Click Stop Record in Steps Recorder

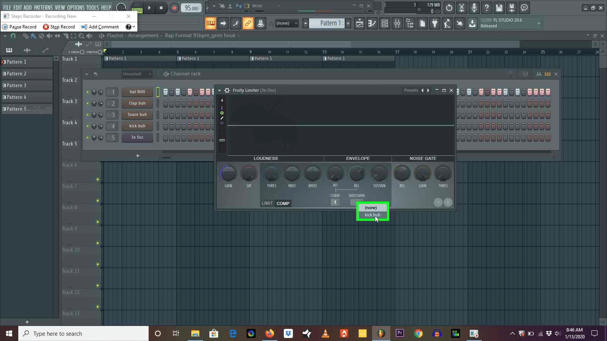(59, 27)
